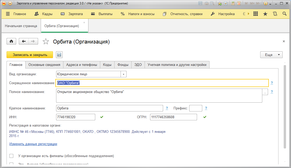Expand the dropdown arrow next to info icon
This screenshot has width=291, height=168.
pyautogui.click(x=270, y=4)
